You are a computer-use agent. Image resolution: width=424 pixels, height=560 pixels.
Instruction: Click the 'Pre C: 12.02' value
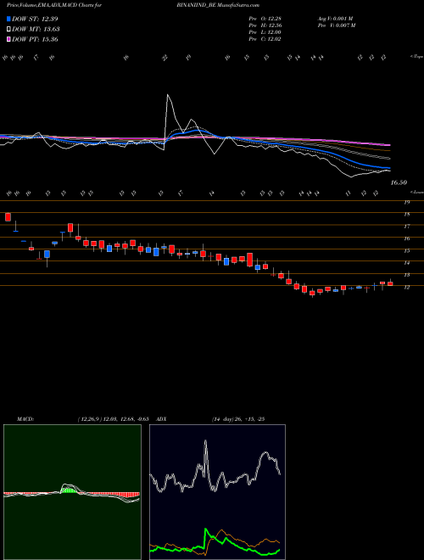(x=266, y=39)
